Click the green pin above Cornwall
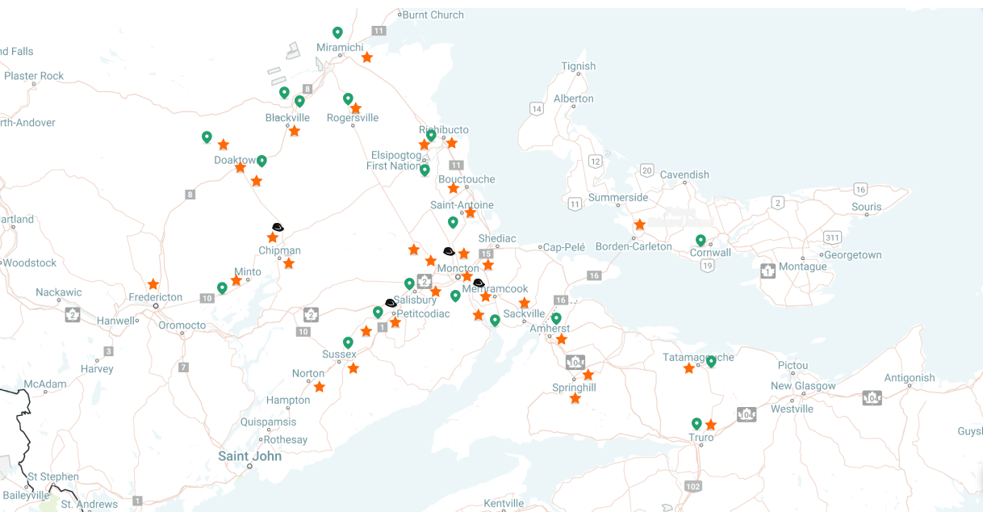983x512 pixels. [x=701, y=240]
